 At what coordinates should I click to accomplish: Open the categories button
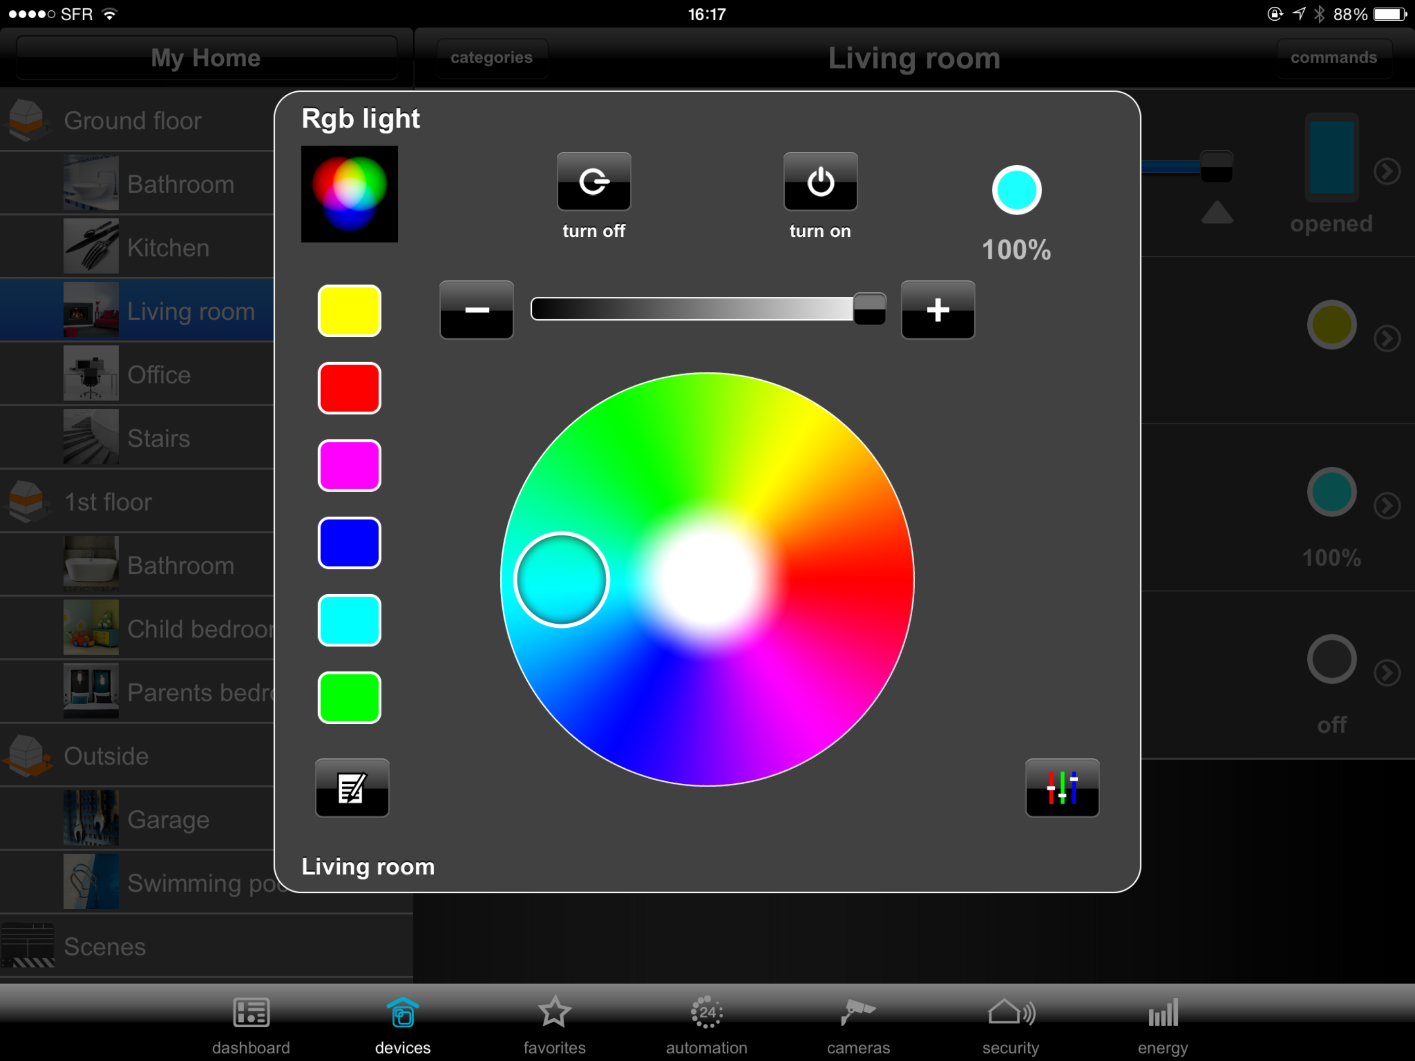tap(492, 58)
